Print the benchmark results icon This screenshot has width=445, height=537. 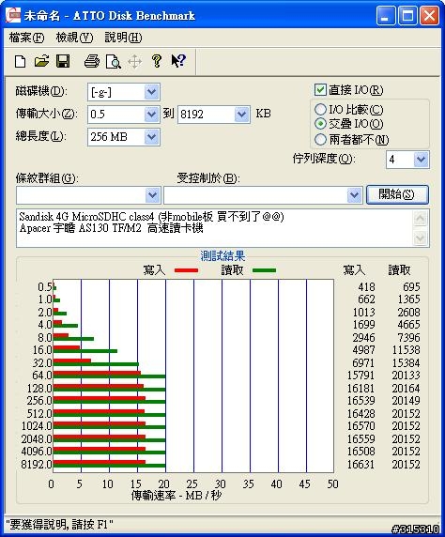click(92, 61)
